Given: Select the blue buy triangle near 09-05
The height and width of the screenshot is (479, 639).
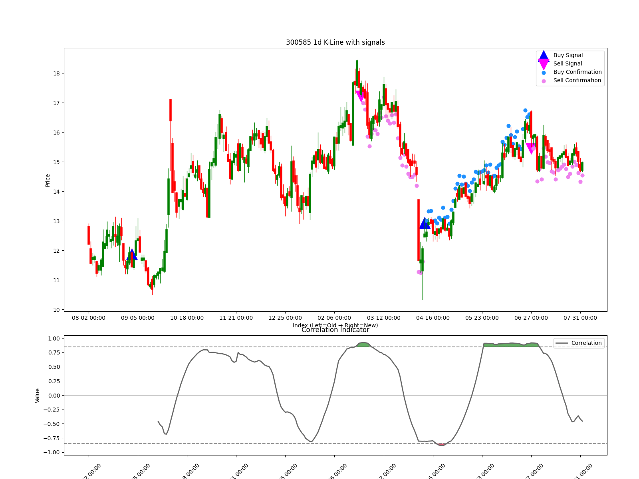Looking at the screenshot, I should pos(132,255).
